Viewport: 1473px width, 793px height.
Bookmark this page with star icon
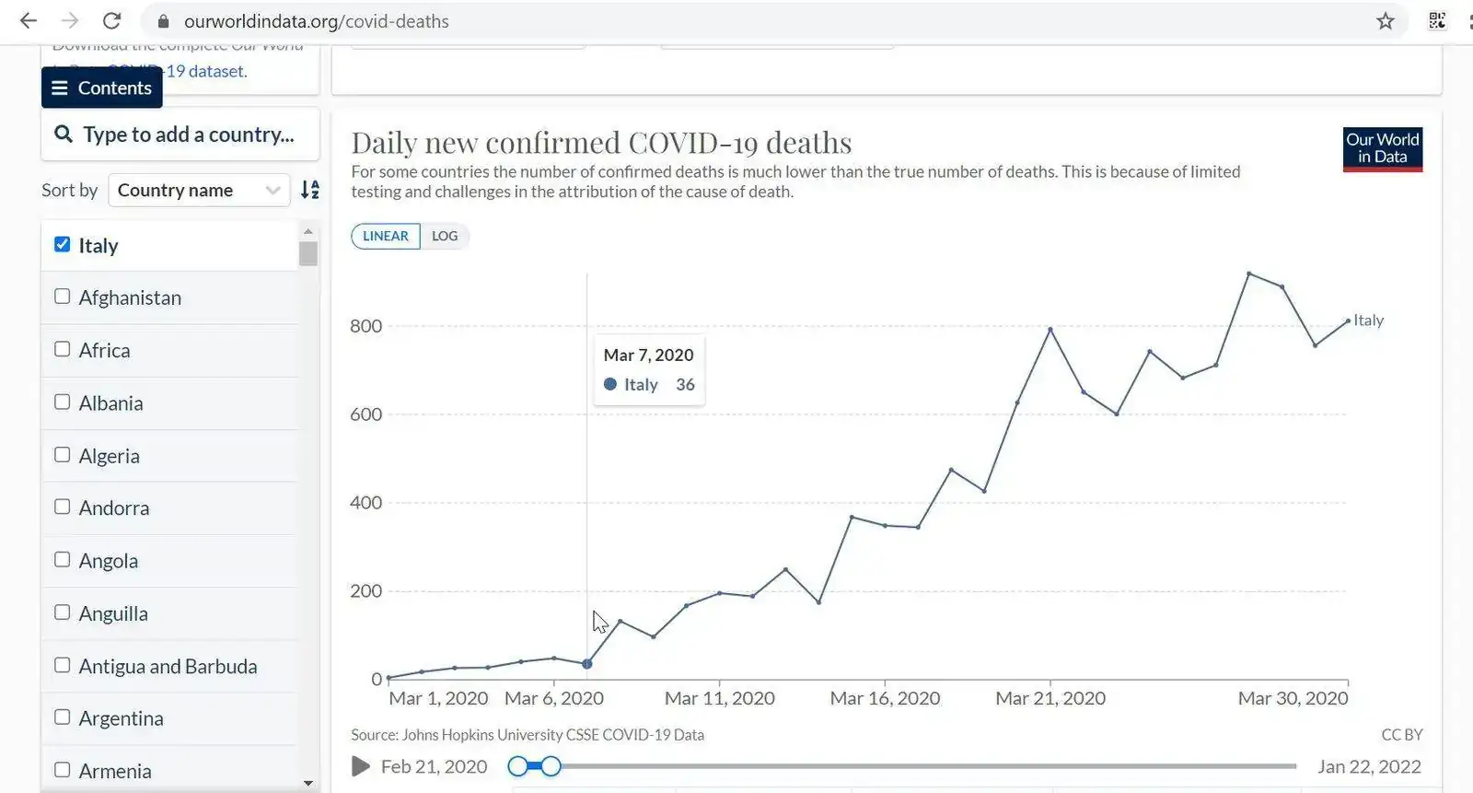click(x=1385, y=21)
